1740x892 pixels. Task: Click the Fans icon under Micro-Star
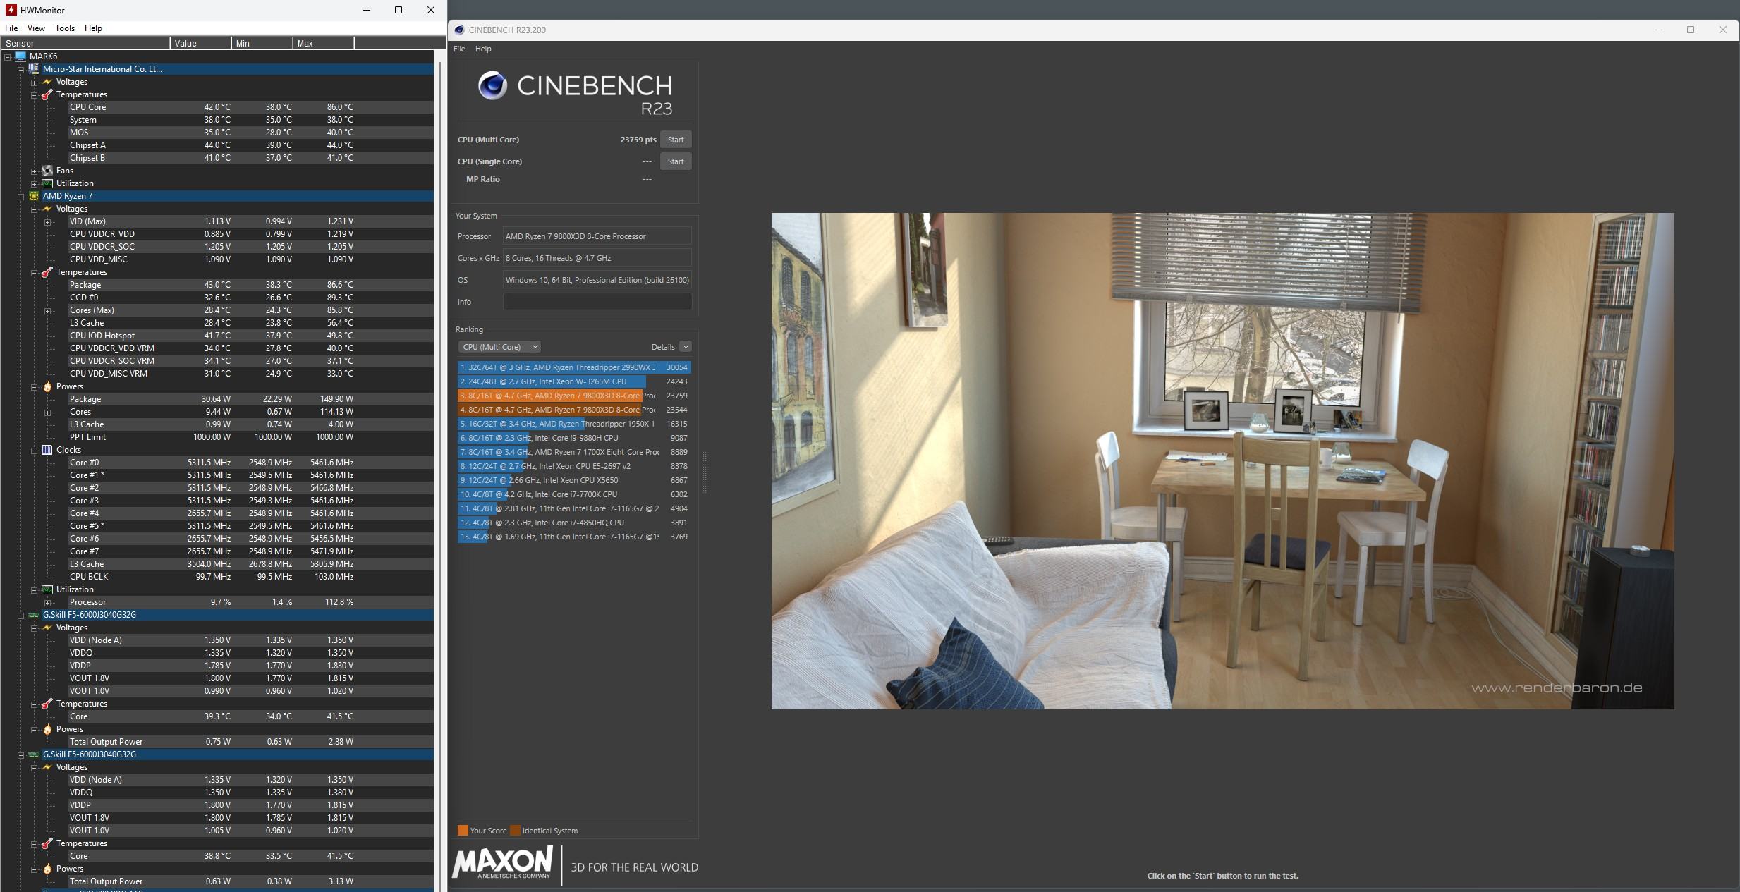[x=47, y=171]
